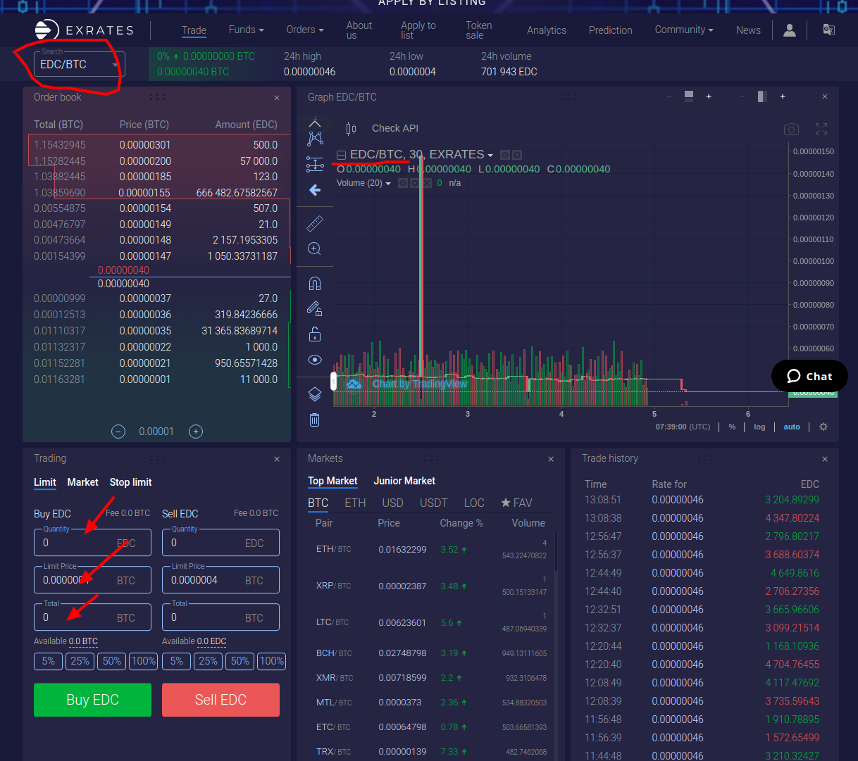
Task: Click the Exrates logo
Action: (83, 30)
